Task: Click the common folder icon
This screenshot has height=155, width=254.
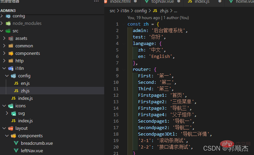Action: click(11, 46)
